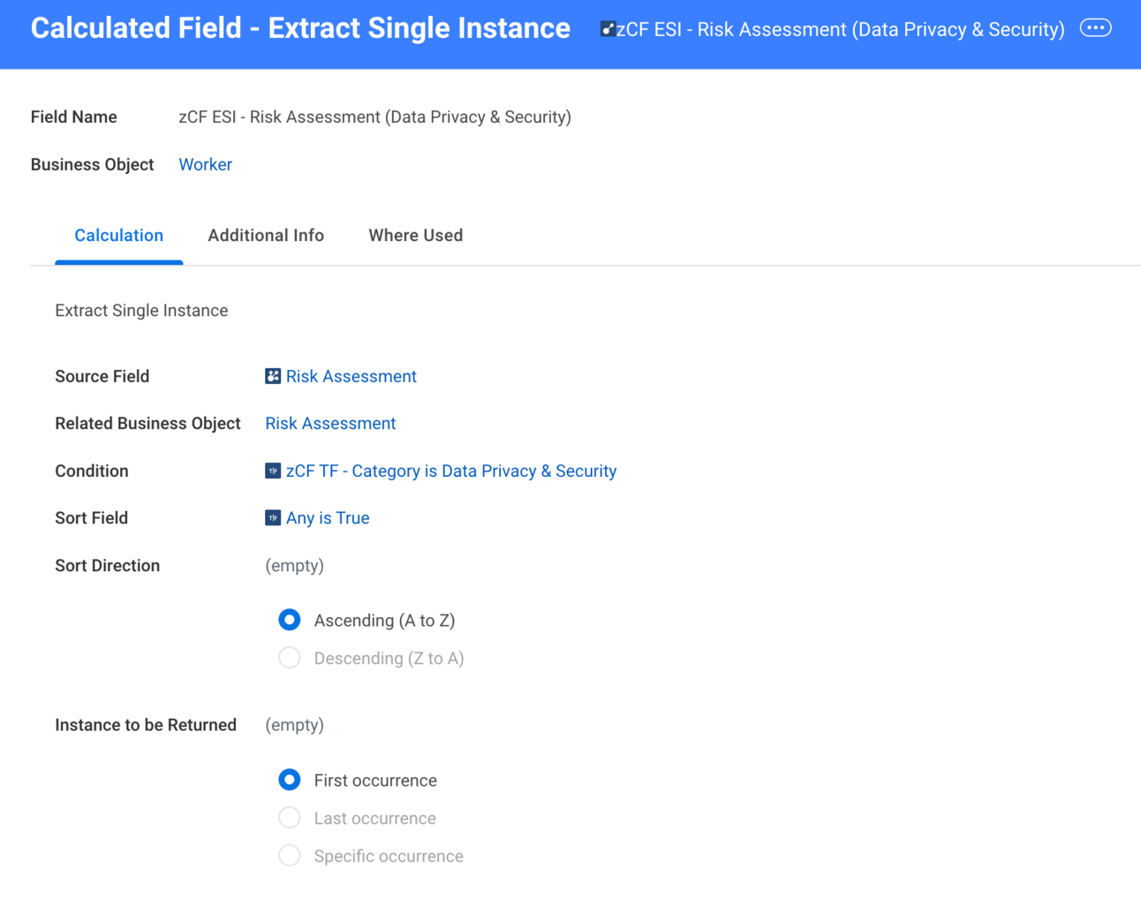Switch to the Calculation tab
The image size is (1141, 912).
[x=118, y=236]
